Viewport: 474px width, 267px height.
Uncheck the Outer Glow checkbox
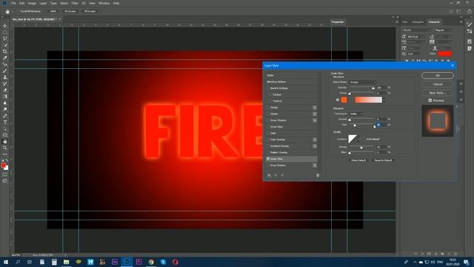point(268,159)
